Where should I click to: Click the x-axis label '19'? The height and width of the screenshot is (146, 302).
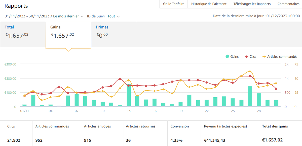click(181, 111)
